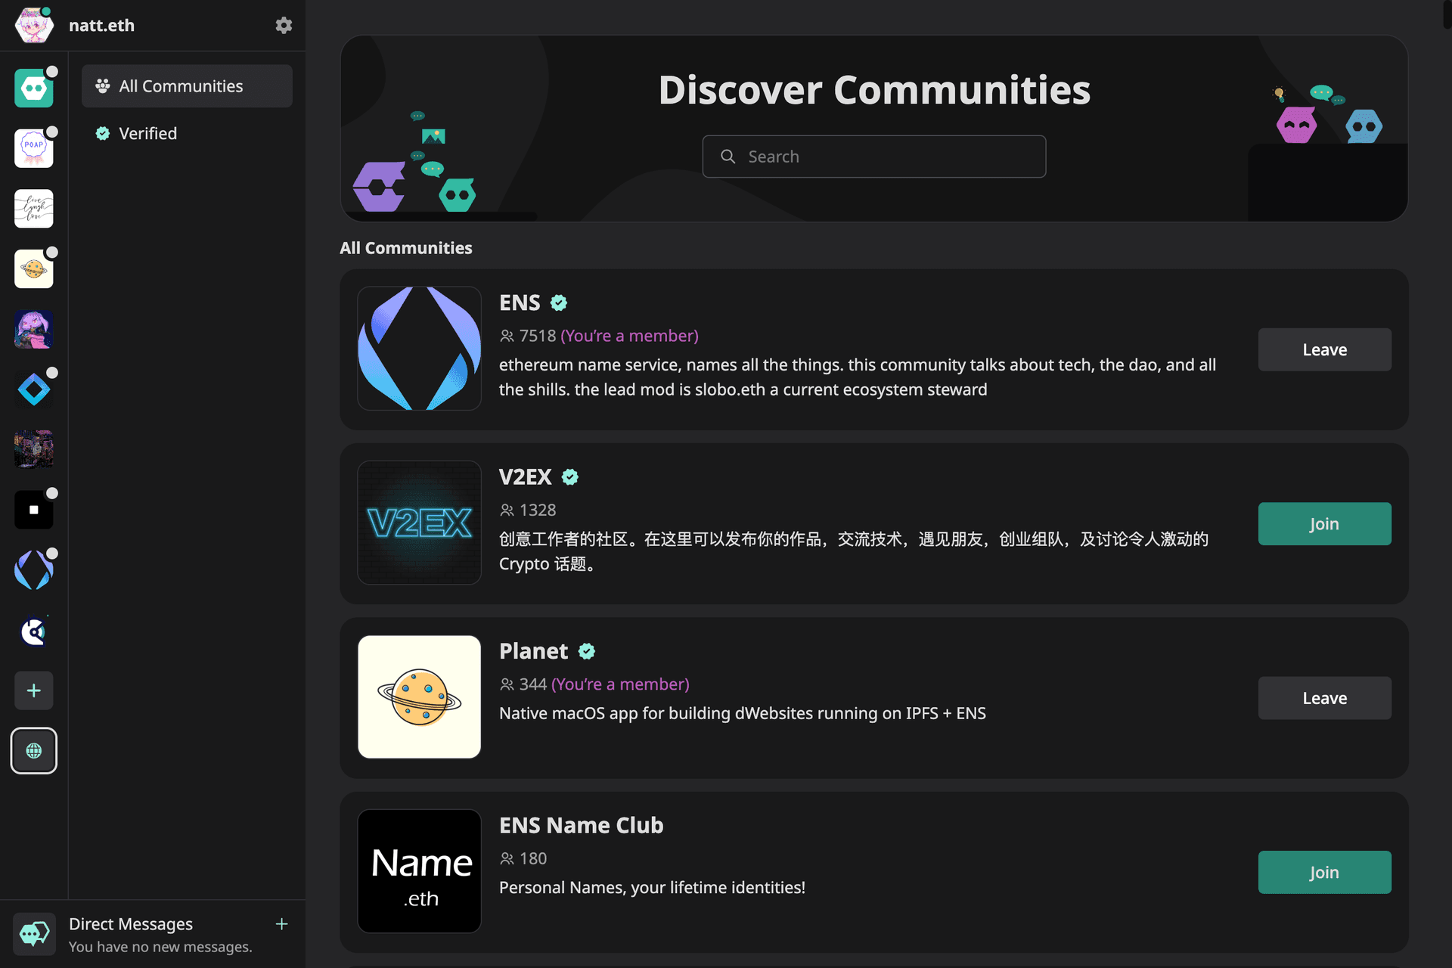Click the add community plus icon
The image size is (1452, 968).
pos(34,690)
